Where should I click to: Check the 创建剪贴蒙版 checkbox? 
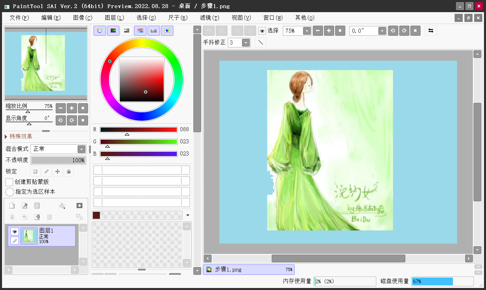[9, 182]
